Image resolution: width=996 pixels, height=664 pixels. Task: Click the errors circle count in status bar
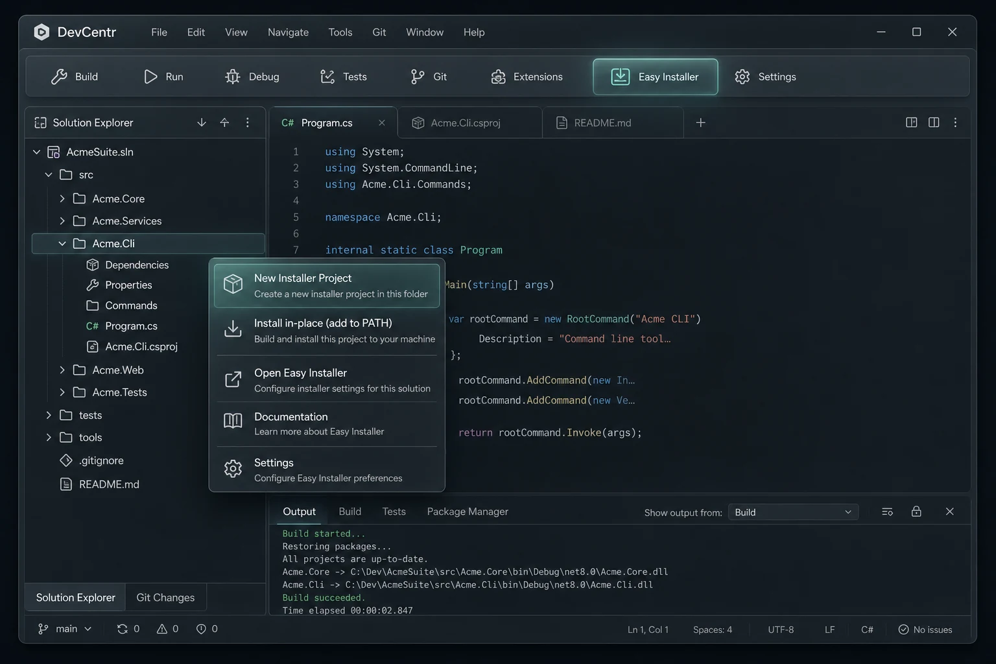pyautogui.click(x=207, y=629)
